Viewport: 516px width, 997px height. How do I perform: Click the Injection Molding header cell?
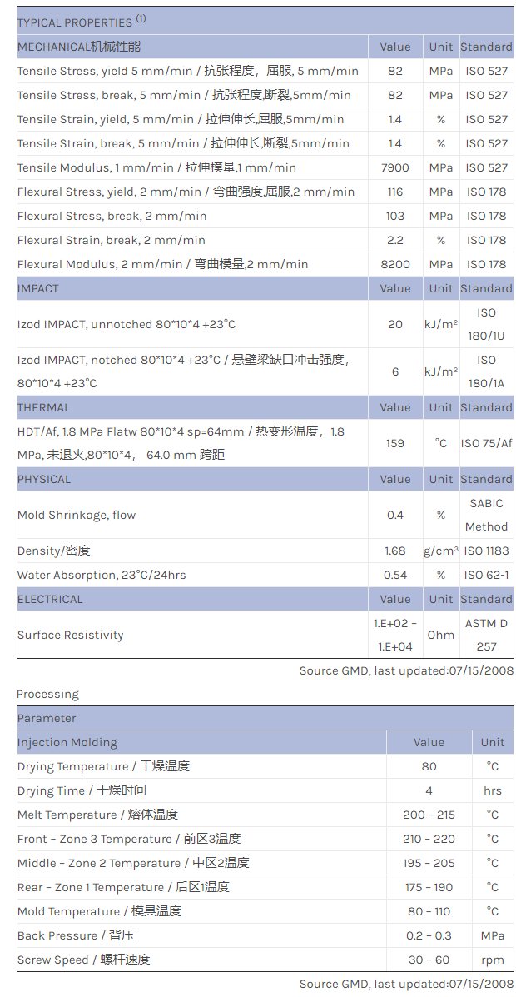pos(67,742)
